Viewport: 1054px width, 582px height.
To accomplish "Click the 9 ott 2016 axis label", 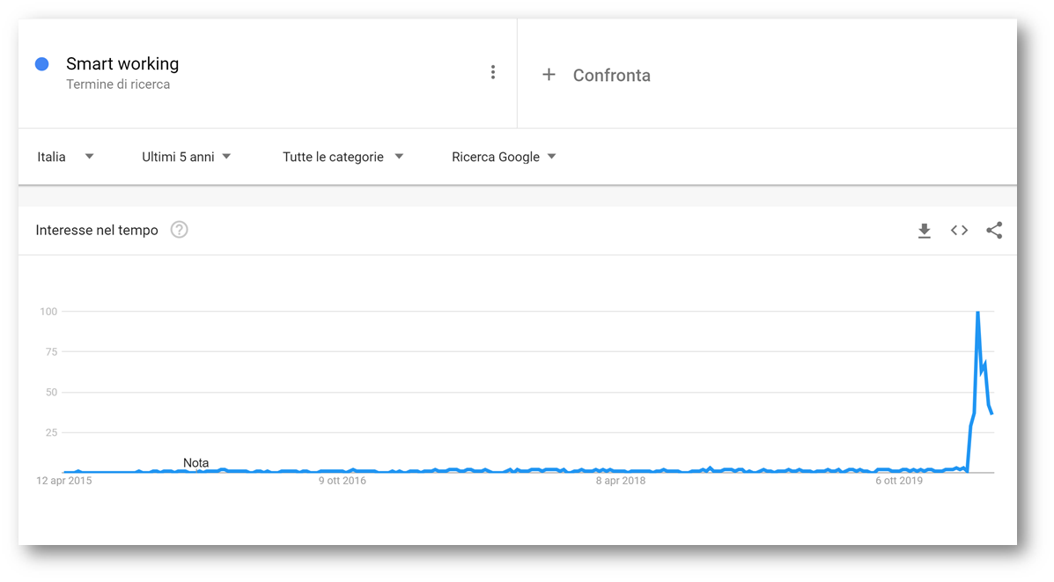I will (343, 481).
